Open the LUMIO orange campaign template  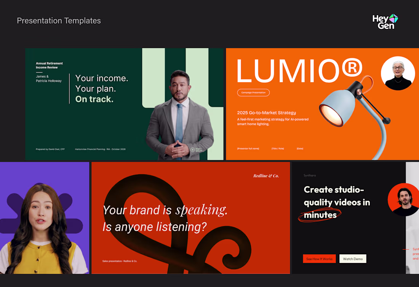click(x=322, y=104)
